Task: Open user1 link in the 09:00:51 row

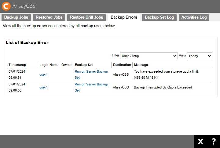Action: (43, 74)
